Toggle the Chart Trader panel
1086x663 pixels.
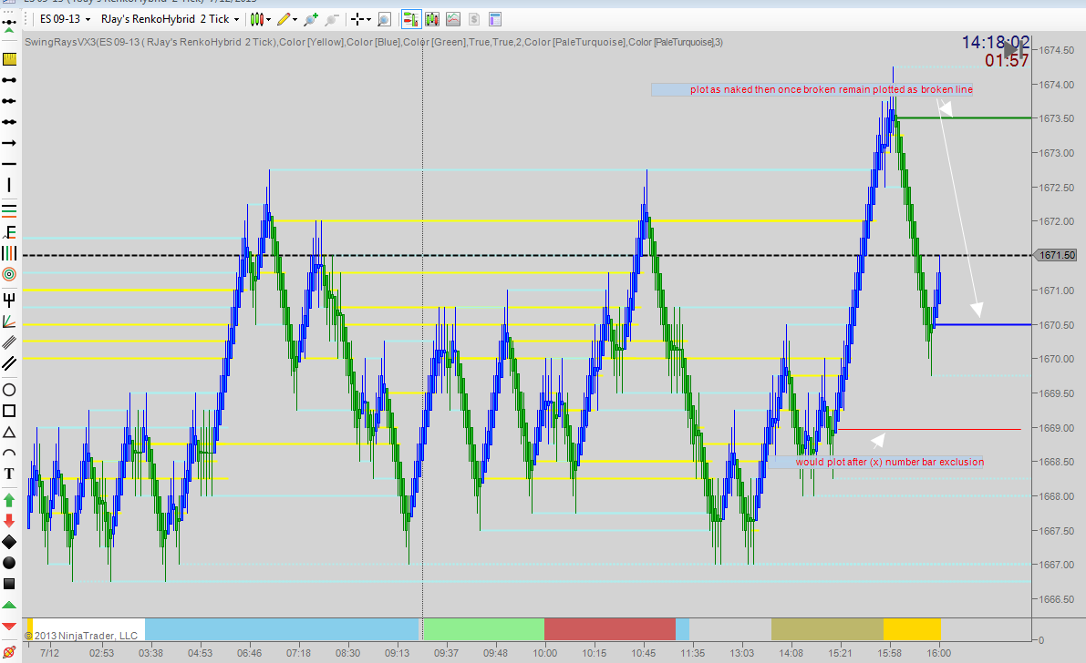410,19
